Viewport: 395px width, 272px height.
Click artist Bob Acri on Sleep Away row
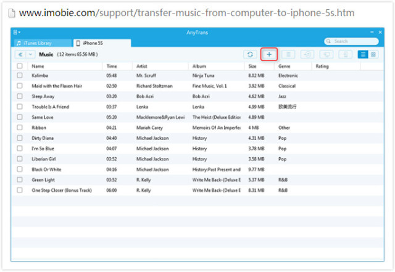click(145, 96)
